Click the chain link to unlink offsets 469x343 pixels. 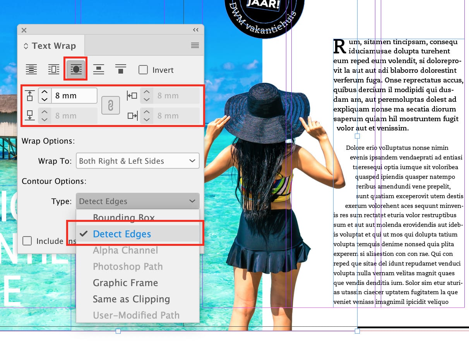(110, 105)
